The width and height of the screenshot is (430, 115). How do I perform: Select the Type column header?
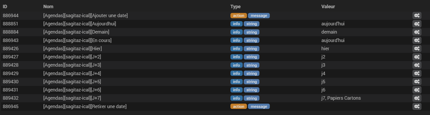coord(235,7)
